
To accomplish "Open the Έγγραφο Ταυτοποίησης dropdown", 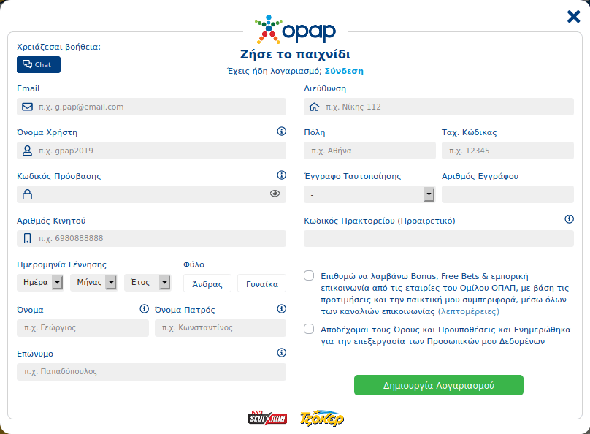I will [369, 194].
